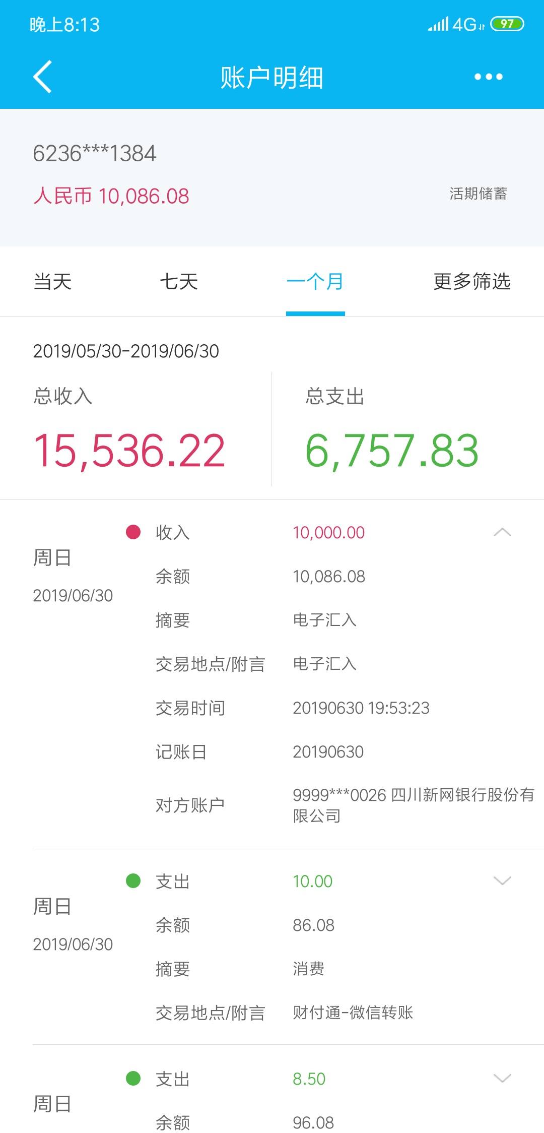Screen dimensions: 544x1133
Task: Switch to the 当天 tab
Action: (52, 281)
